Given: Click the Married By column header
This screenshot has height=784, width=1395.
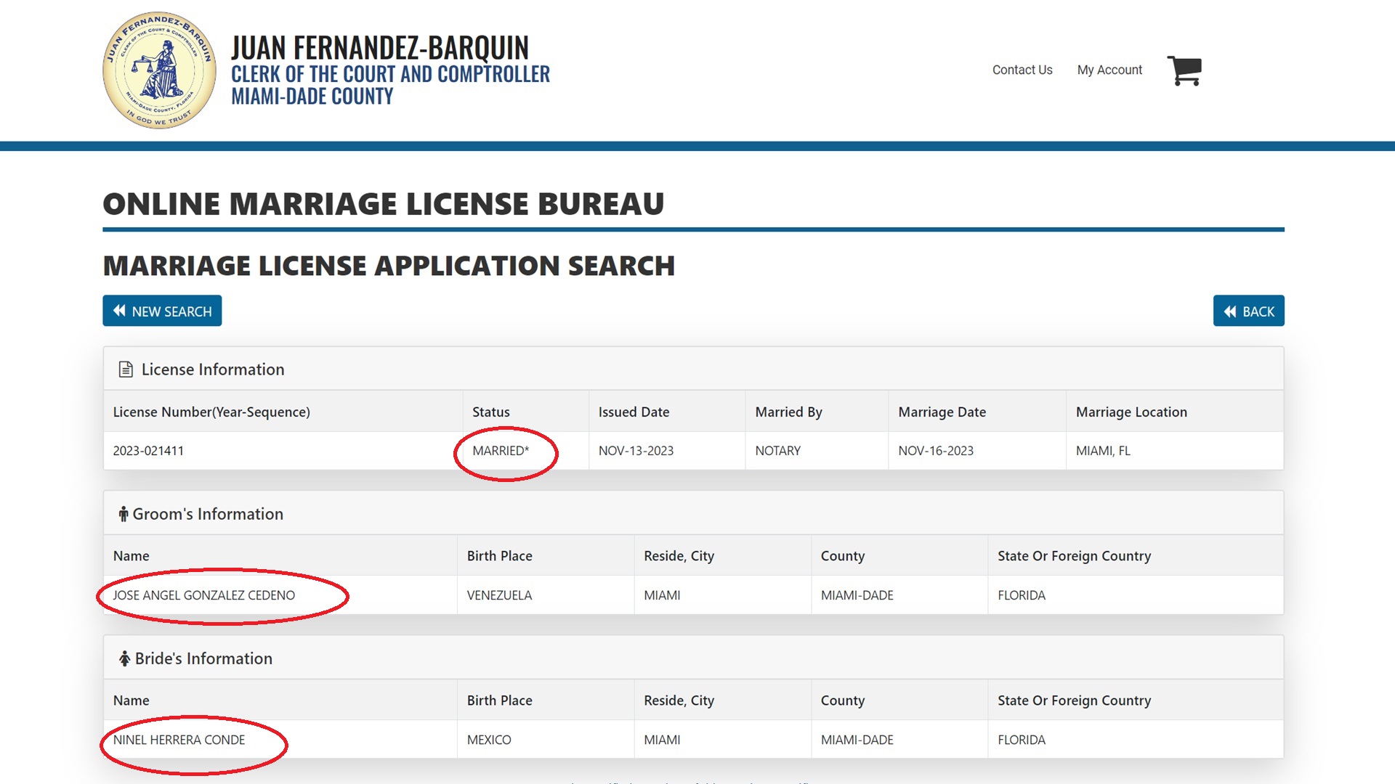Looking at the screenshot, I should click(x=788, y=412).
